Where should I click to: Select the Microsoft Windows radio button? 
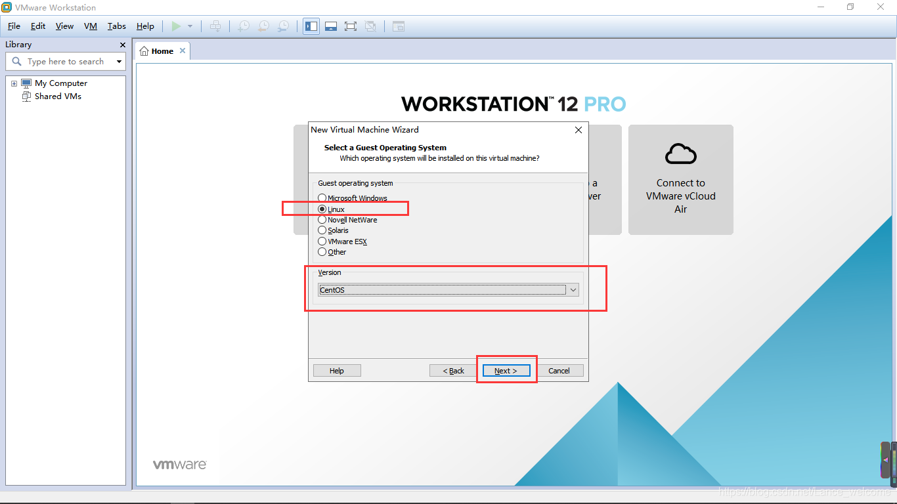(x=322, y=198)
